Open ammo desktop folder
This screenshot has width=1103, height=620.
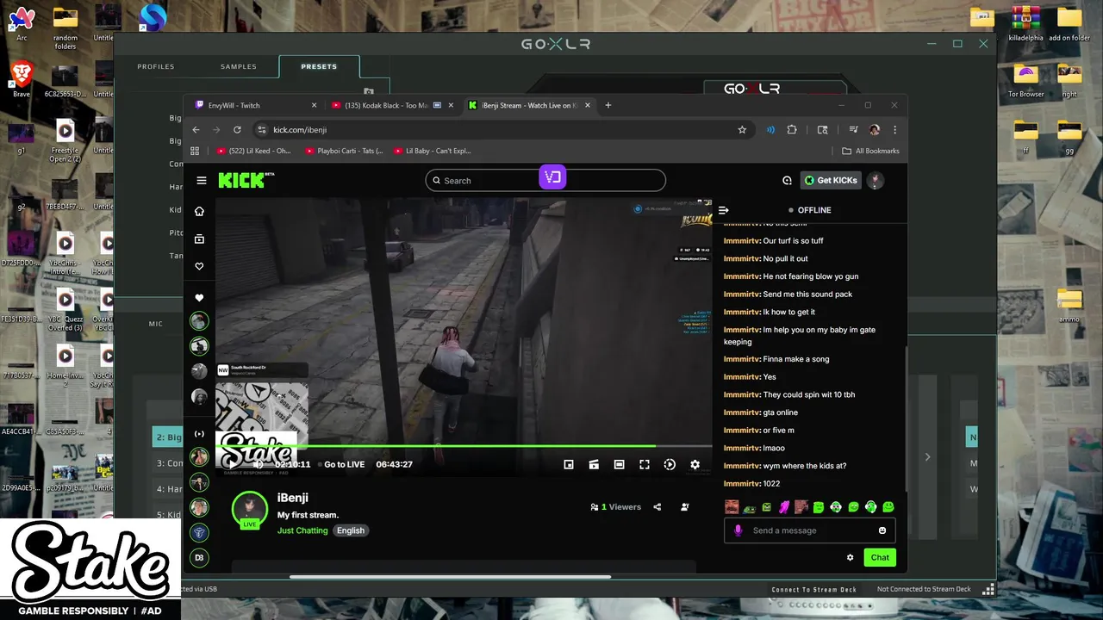(1069, 304)
